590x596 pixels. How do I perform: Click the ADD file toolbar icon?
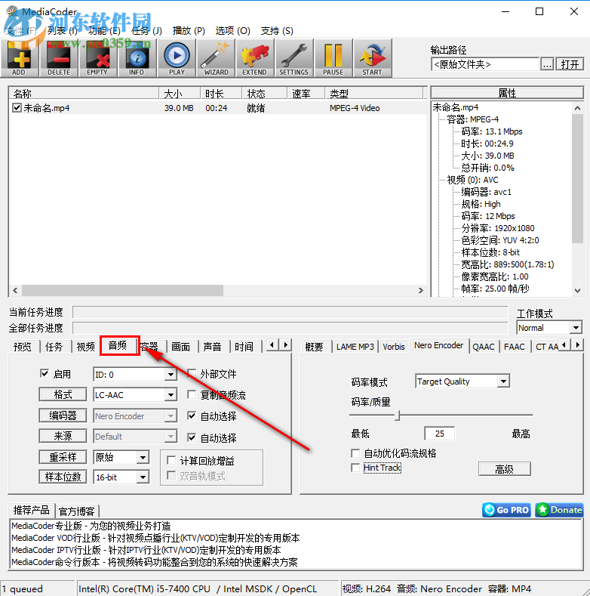[20, 58]
